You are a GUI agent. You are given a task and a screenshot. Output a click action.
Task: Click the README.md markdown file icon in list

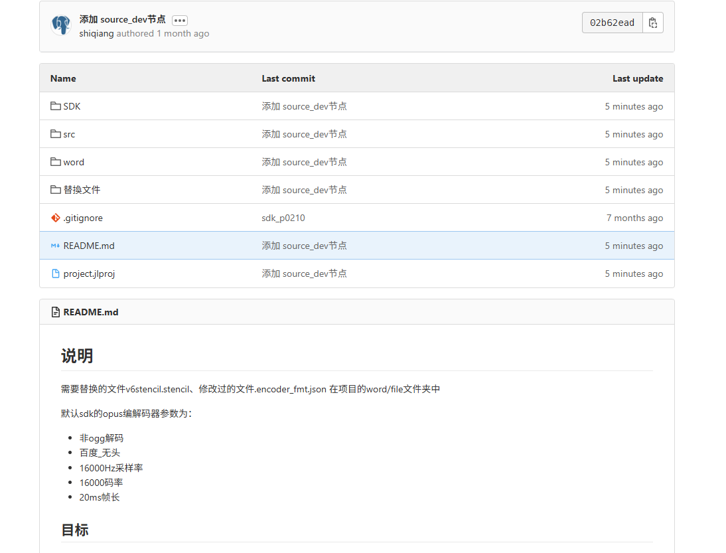[56, 246]
